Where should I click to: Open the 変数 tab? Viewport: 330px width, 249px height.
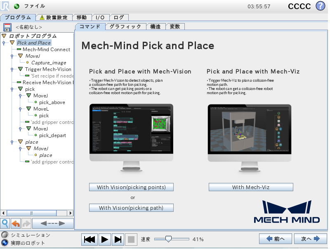(x=175, y=27)
